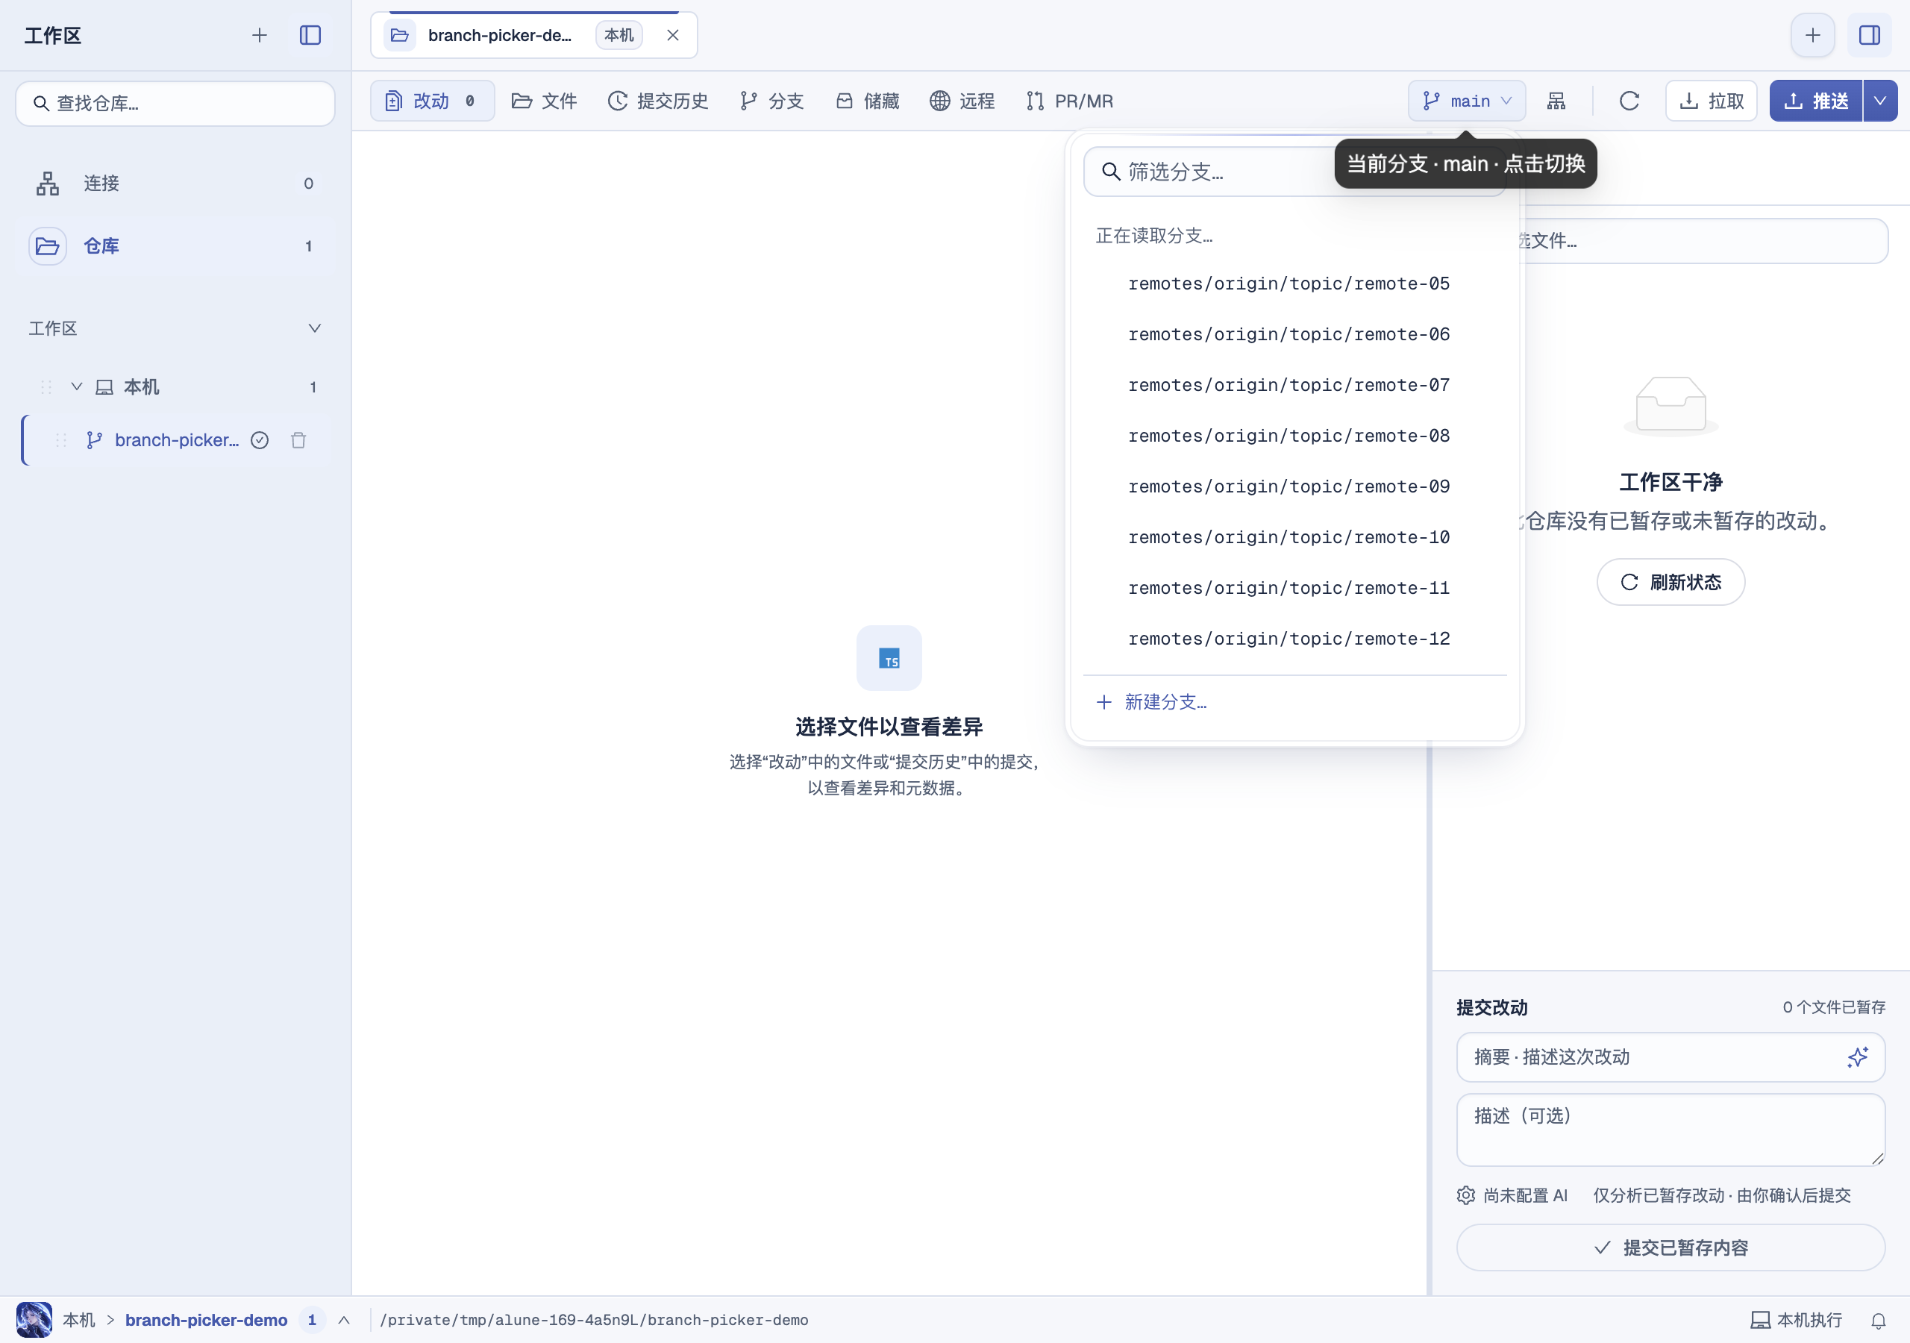Click the 推送 push button

1815,101
